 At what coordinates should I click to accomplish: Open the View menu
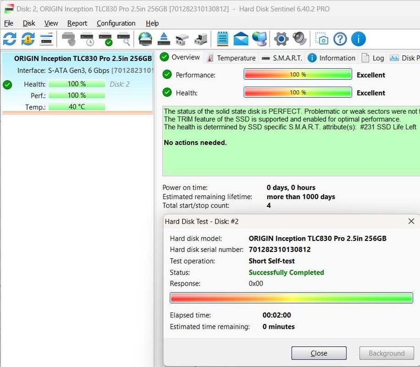[51, 23]
